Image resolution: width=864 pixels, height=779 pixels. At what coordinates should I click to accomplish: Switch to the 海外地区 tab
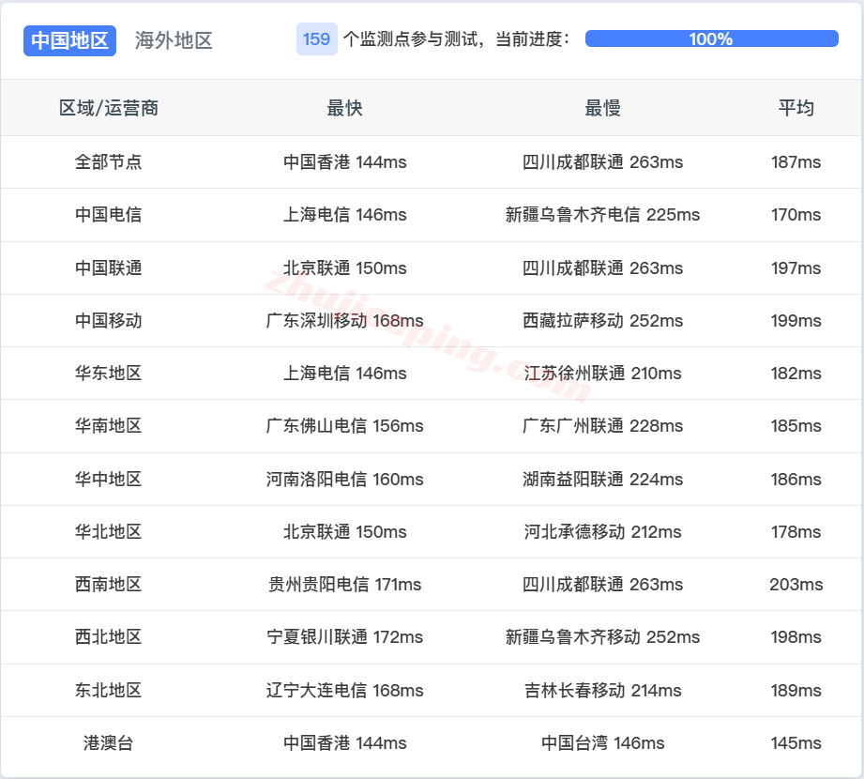point(174,40)
